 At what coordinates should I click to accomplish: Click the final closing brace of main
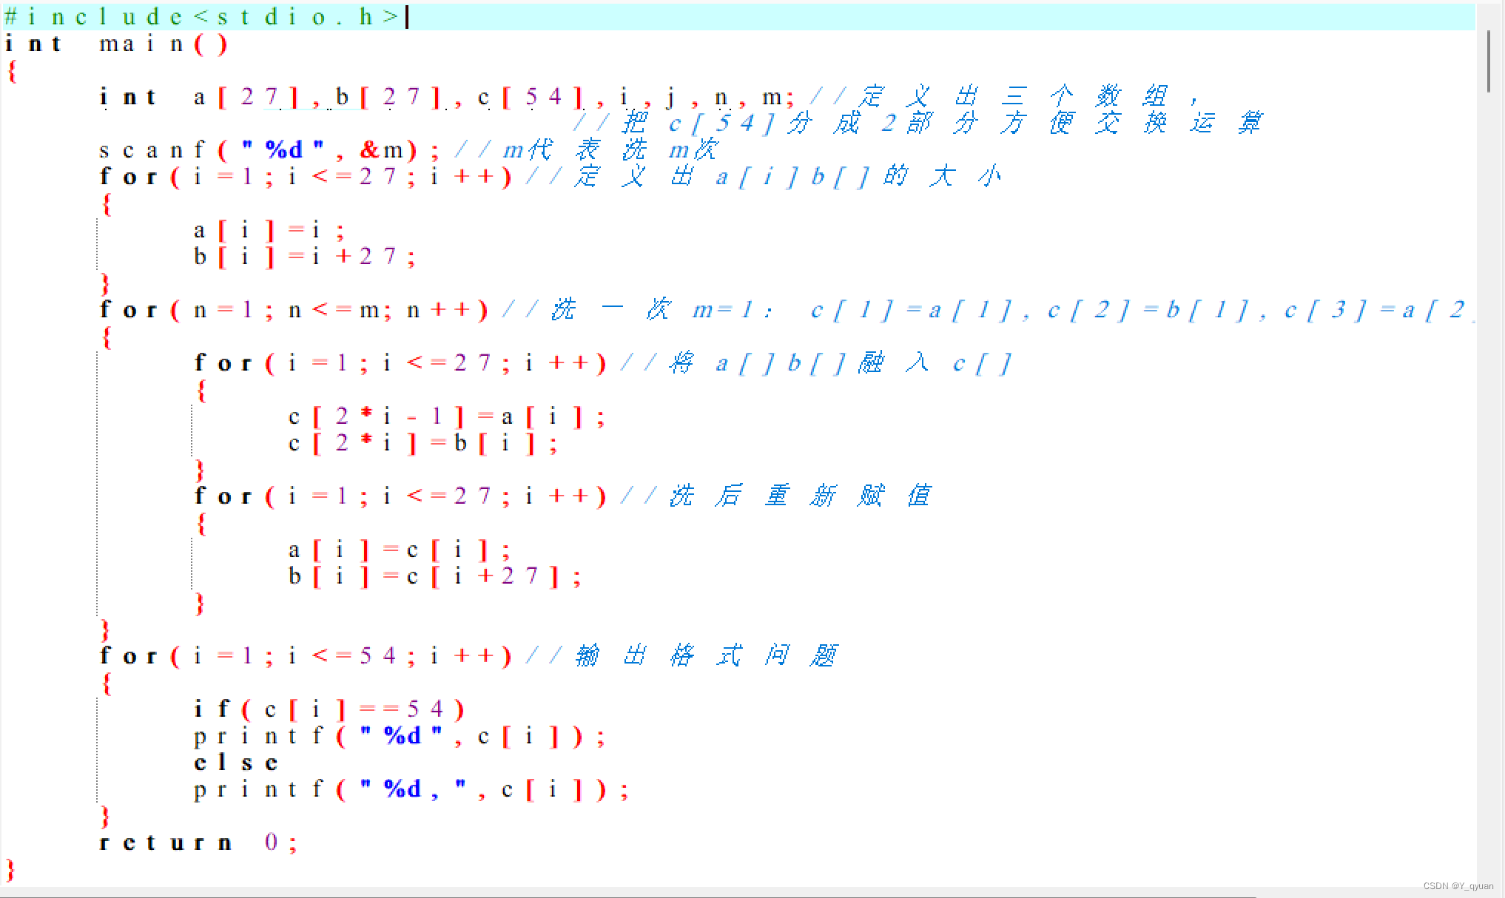point(10,869)
